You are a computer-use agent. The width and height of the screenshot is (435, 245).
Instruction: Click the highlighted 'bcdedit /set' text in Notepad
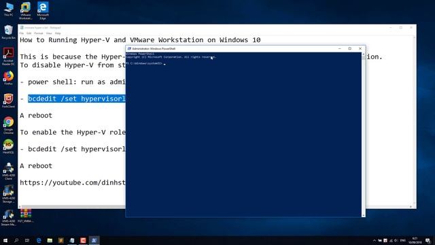77,99
